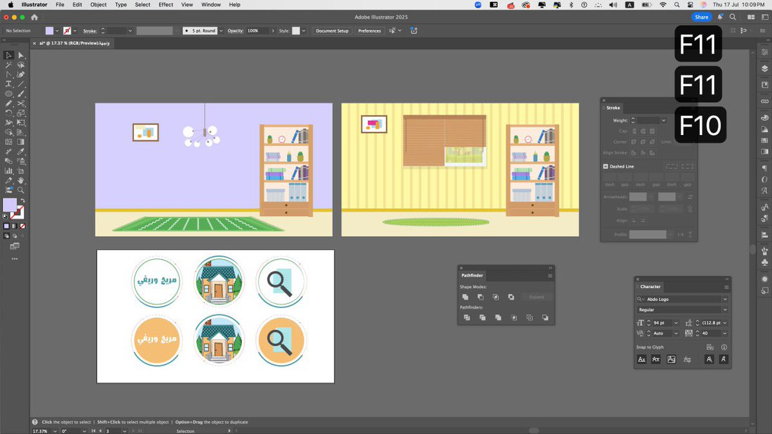Image resolution: width=772 pixels, height=434 pixels.
Task: Click the Expand button in Pathfinder
Action: click(x=537, y=297)
